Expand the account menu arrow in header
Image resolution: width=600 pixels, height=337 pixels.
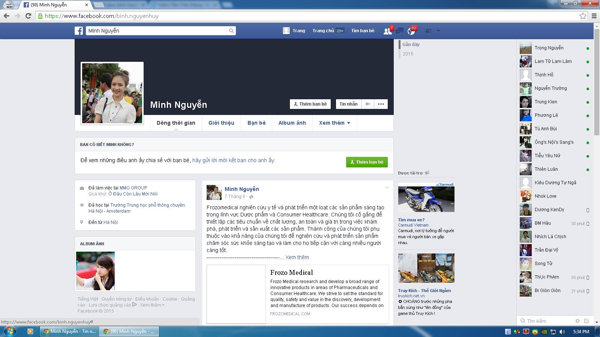pyautogui.click(x=438, y=31)
